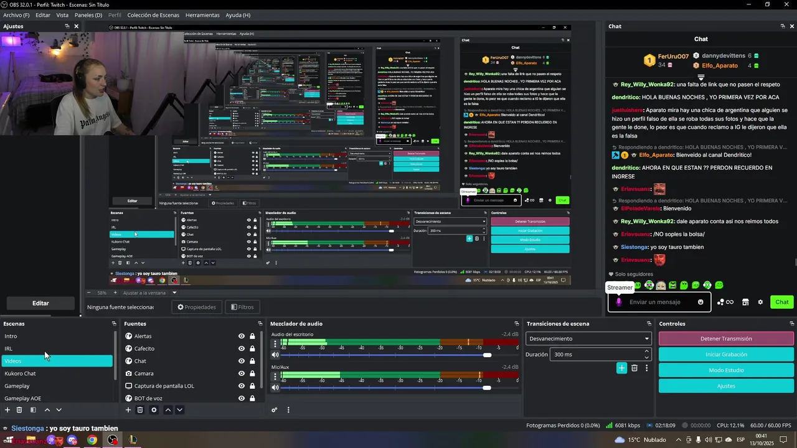
Task: Hide the Cafecito source via eye icon
Action: pyautogui.click(x=242, y=348)
